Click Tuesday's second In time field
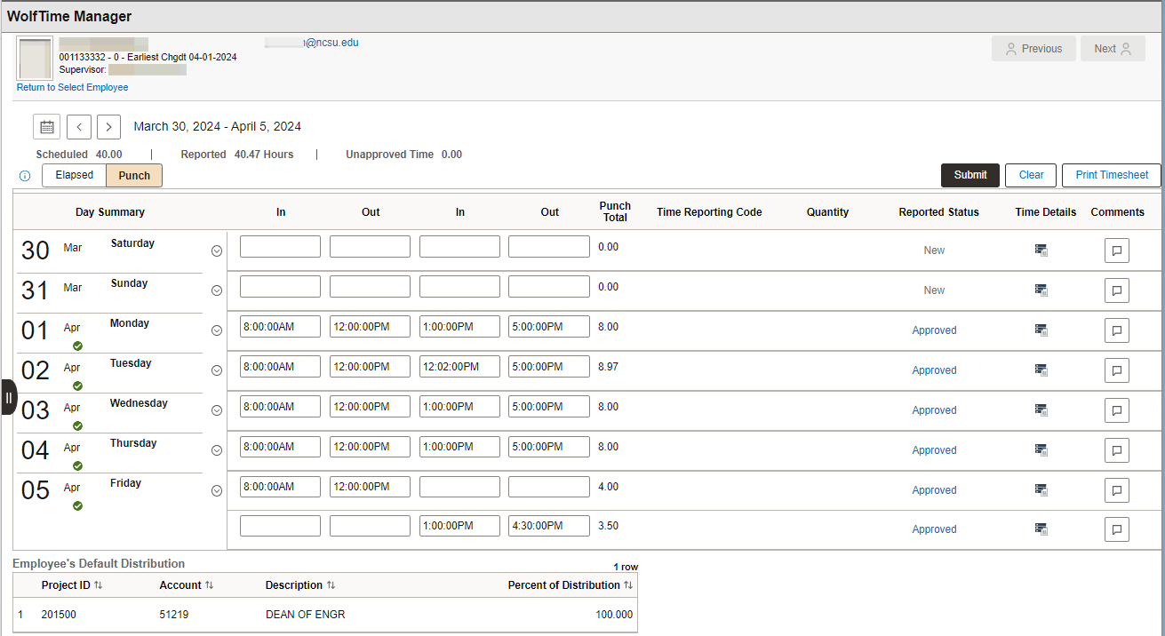1165x636 pixels. [459, 367]
